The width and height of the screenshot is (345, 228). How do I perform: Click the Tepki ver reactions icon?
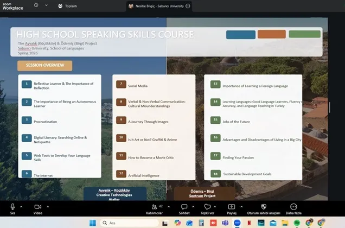pyautogui.click(x=207, y=207)
